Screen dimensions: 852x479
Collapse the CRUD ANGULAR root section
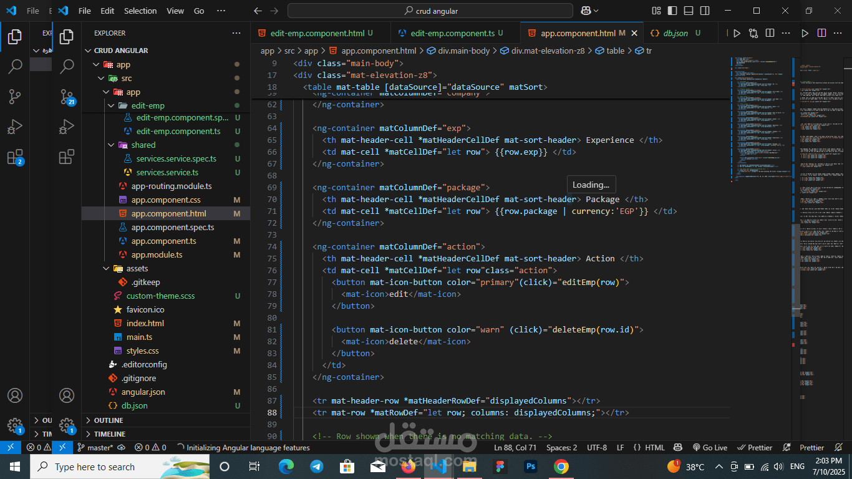click(x=88, y=51)
